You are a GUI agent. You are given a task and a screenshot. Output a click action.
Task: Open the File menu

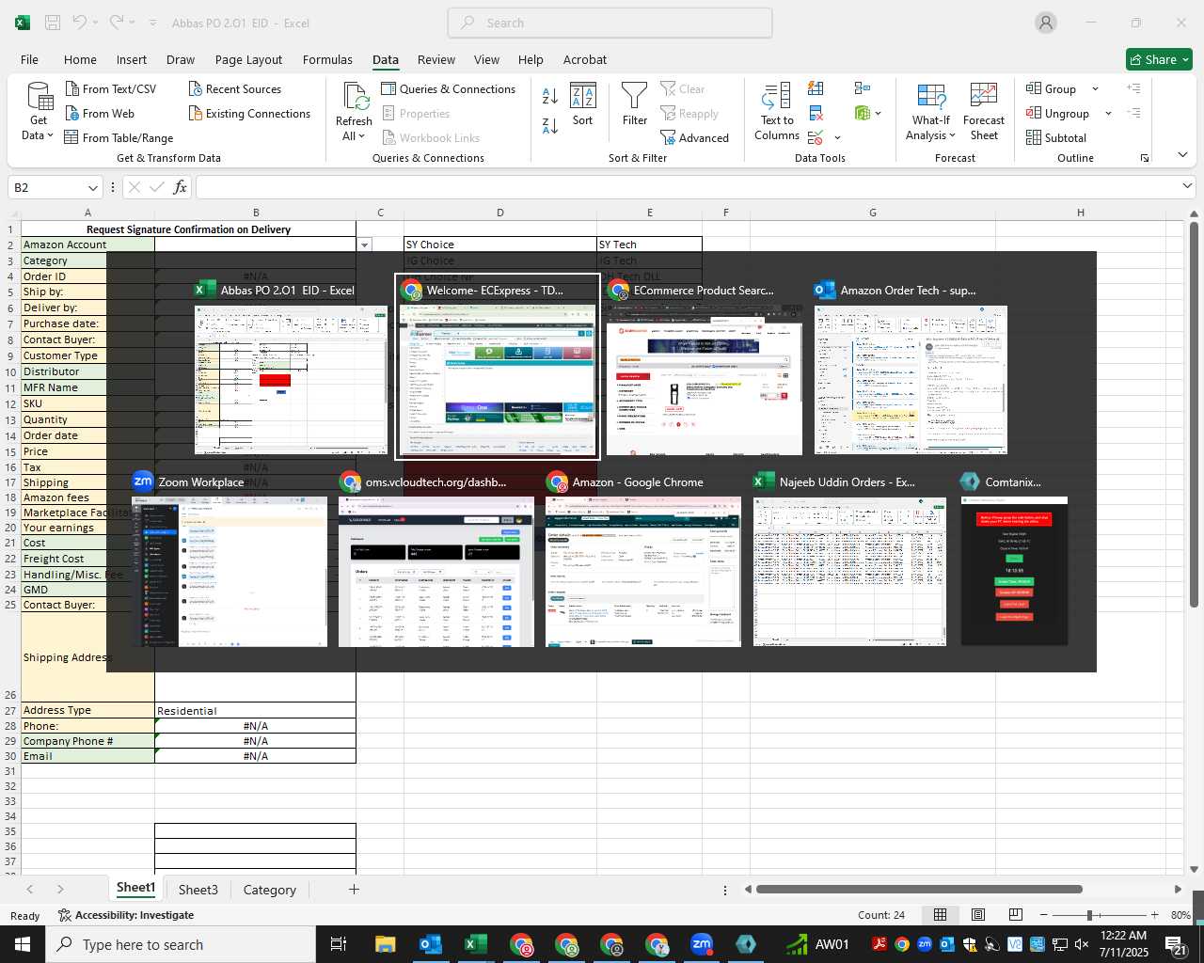pos(29,59)
